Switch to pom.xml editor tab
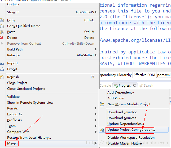 click(x=164, y=75)
